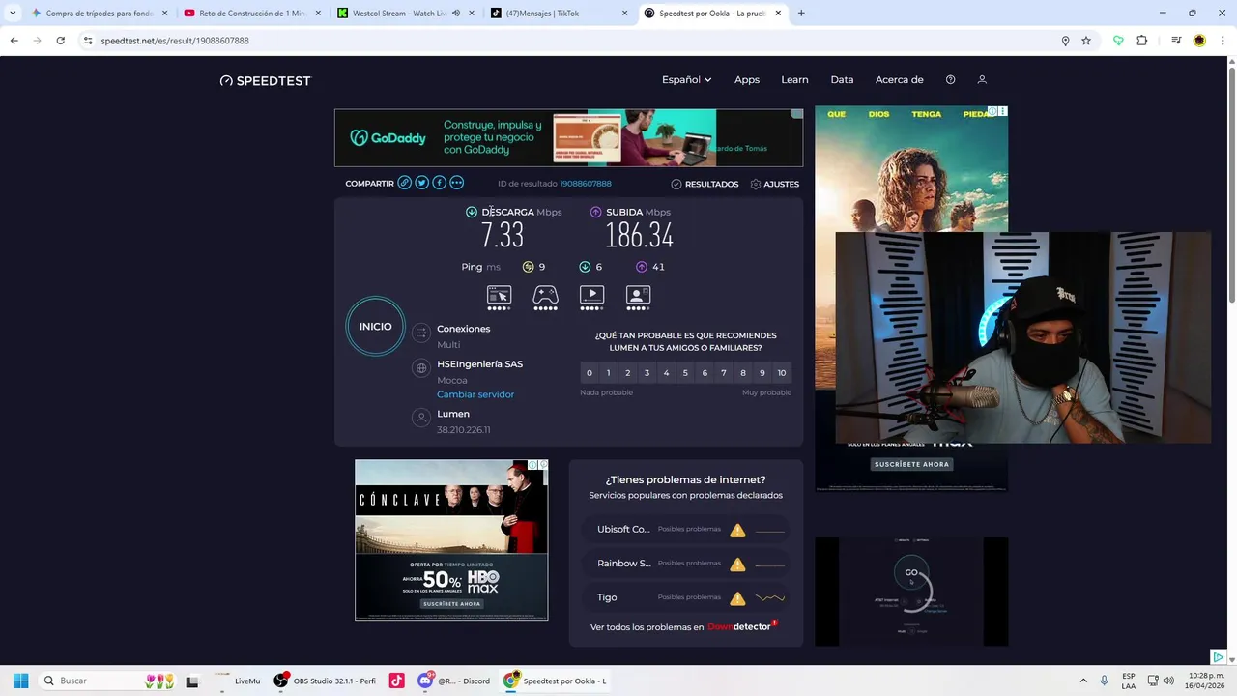Click the yellow idle ping icon

[x=529, y=267]
